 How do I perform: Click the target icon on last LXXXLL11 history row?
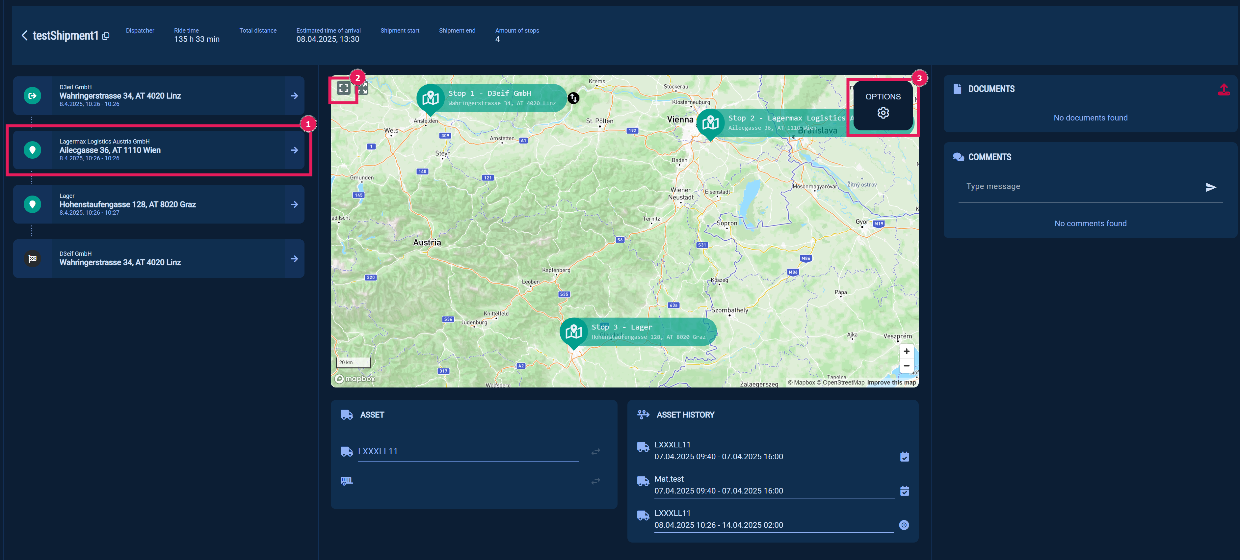point(904,525)
